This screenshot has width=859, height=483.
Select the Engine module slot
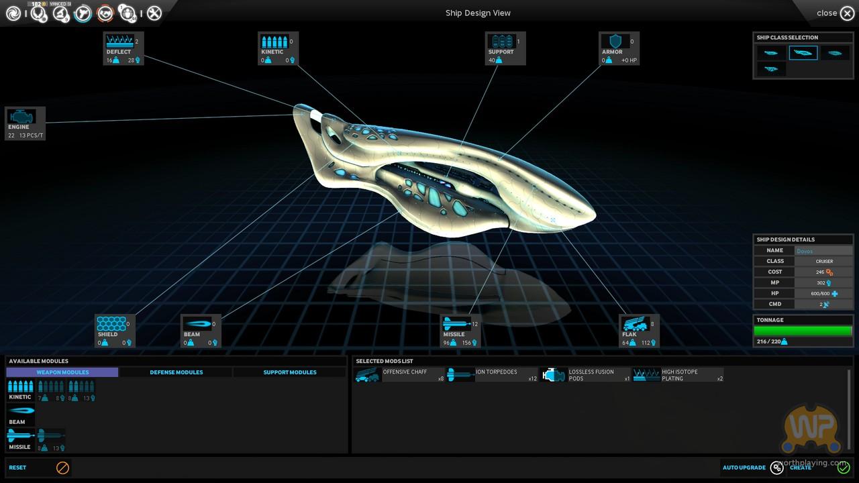point(26,123)
